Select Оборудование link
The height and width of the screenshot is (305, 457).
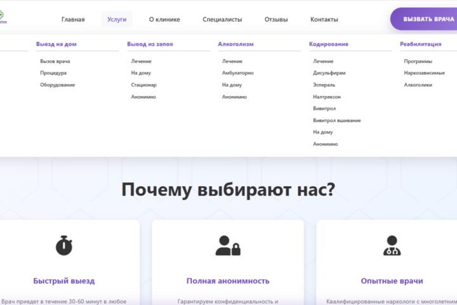pyautogui.click(x=57, y=85)
